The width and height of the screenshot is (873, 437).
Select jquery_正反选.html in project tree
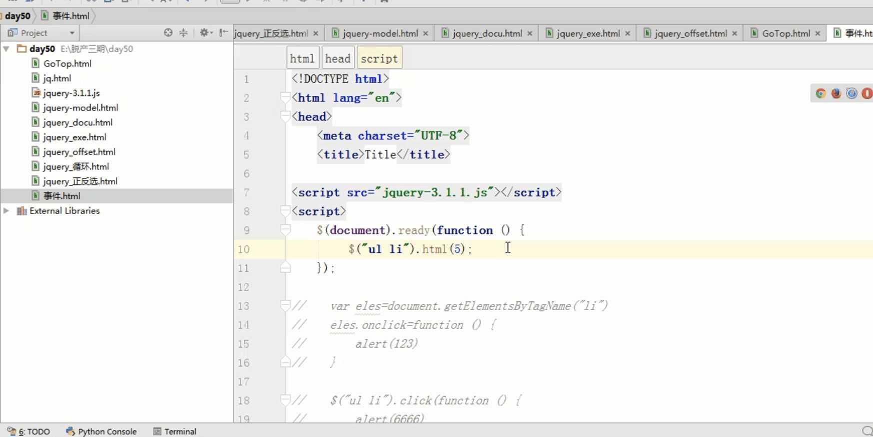(80, 181)
